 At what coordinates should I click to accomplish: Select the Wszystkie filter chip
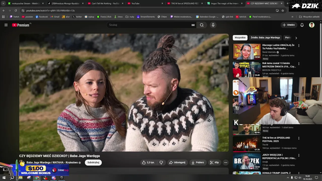point(240,37)
